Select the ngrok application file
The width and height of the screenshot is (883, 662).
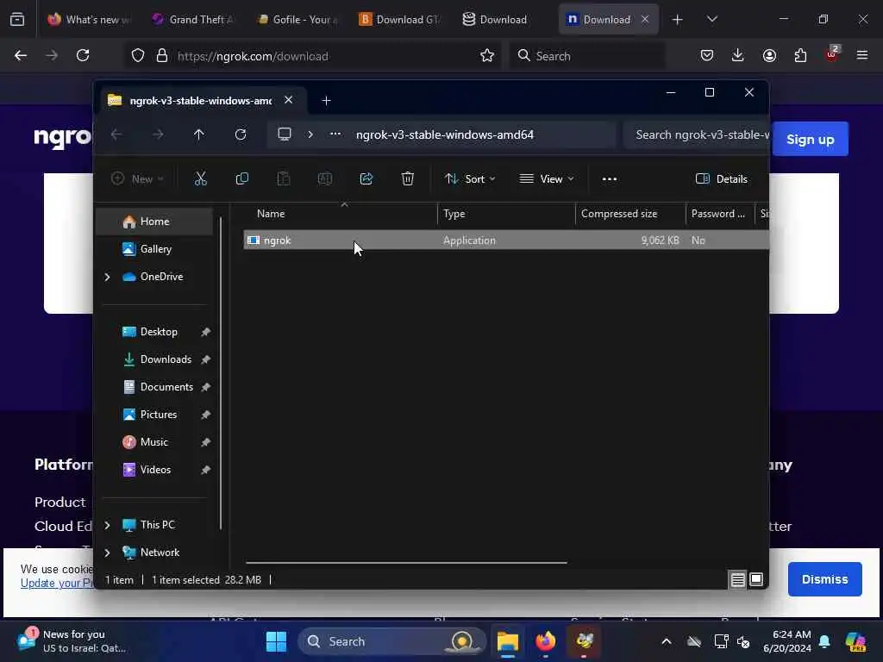[505, 240]
